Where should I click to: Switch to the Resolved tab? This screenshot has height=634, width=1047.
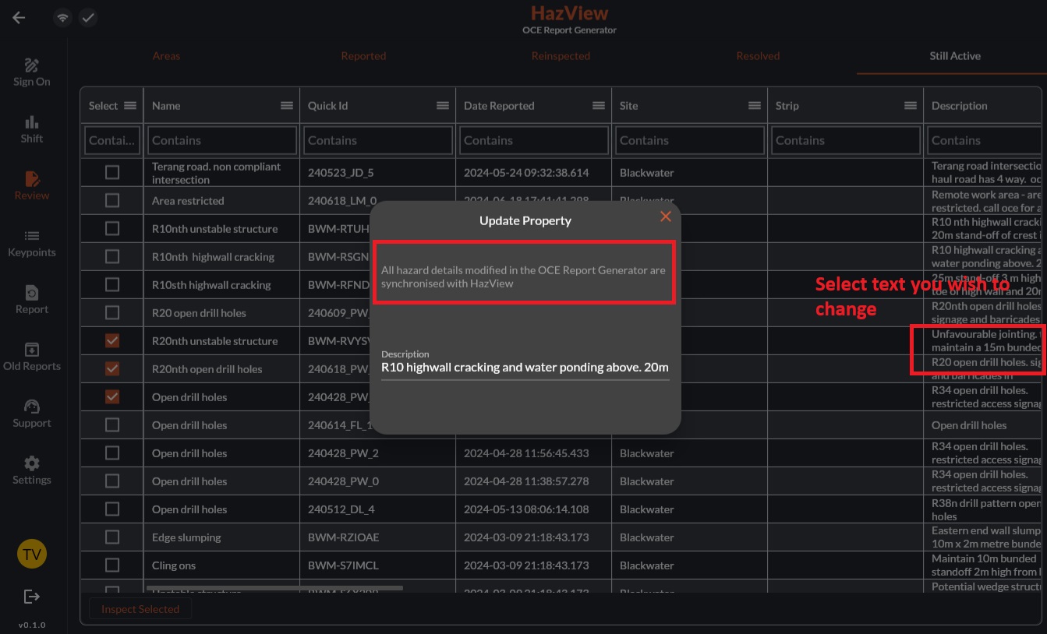click(758, 56)
